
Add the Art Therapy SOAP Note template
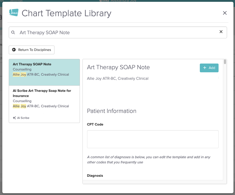209,68
